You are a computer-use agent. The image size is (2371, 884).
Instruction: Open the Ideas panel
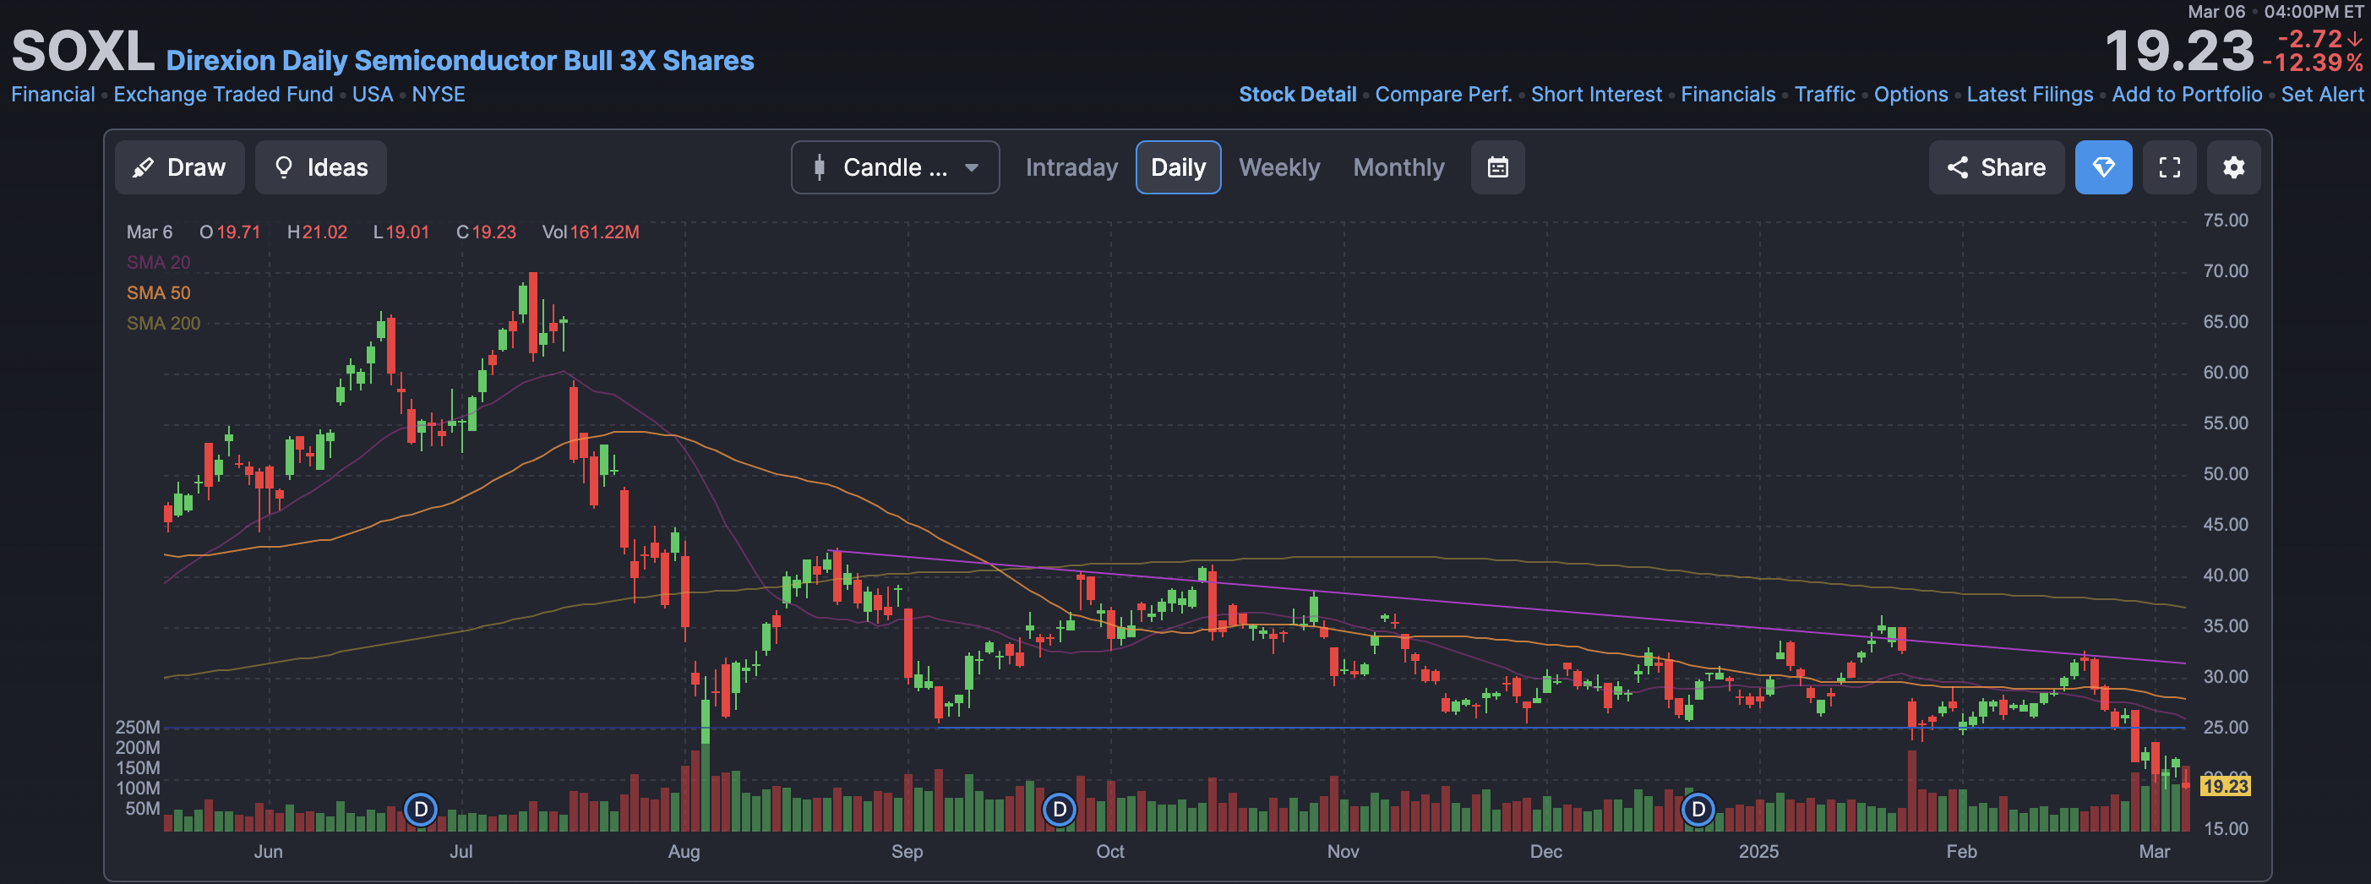(320, 167)
